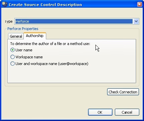The height and width of the screenshot is (121, 144).
Task: Click the Perforce Properties group heading
Action: click(x=23, y=29)
